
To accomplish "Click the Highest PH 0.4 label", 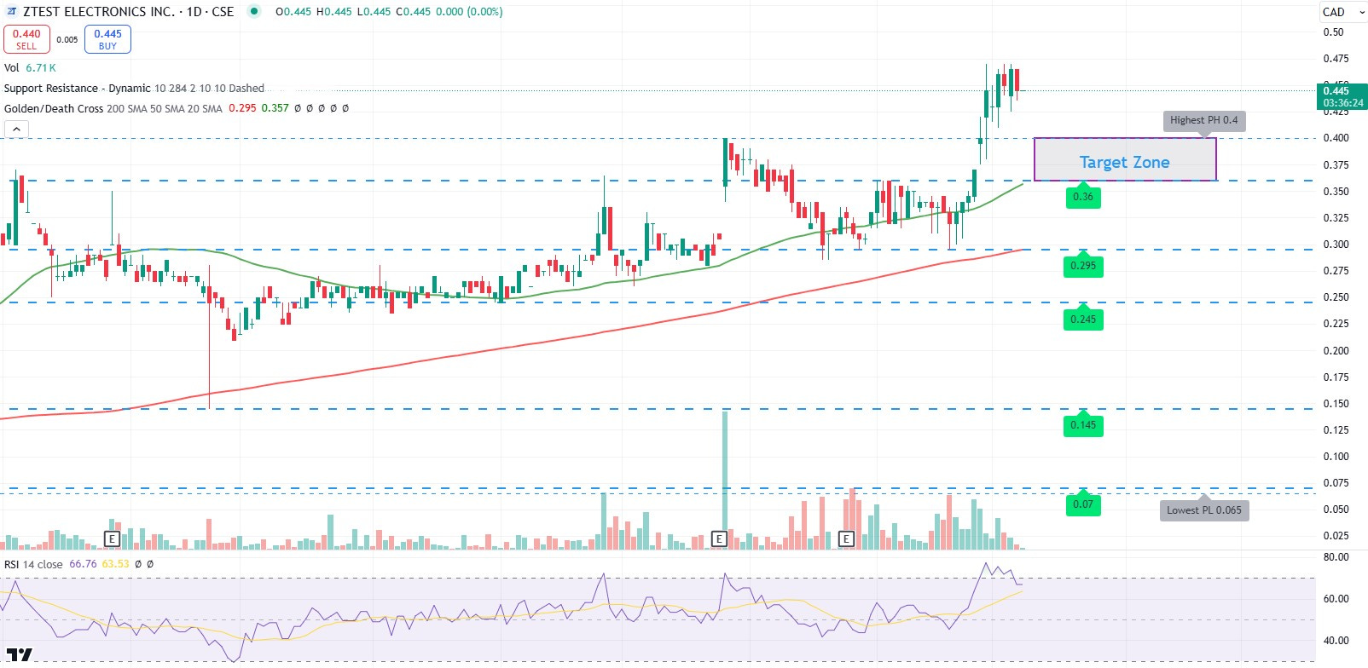I will pyautogui.click(x=1203, y=120).
